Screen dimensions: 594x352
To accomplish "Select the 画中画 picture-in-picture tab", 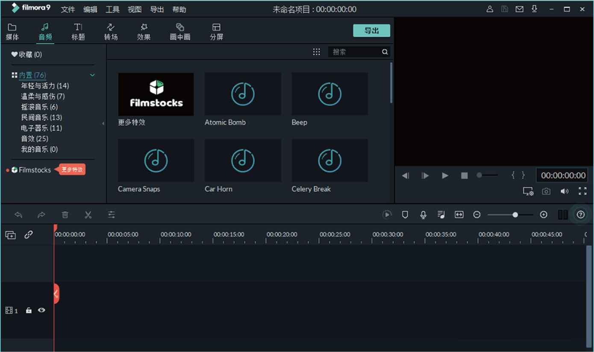I will [x=180, y=32].
